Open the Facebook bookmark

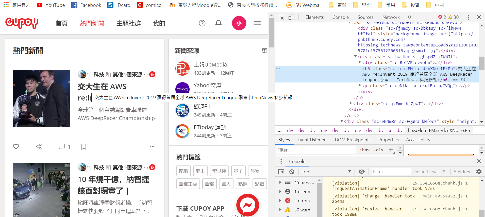click(86, 5)
